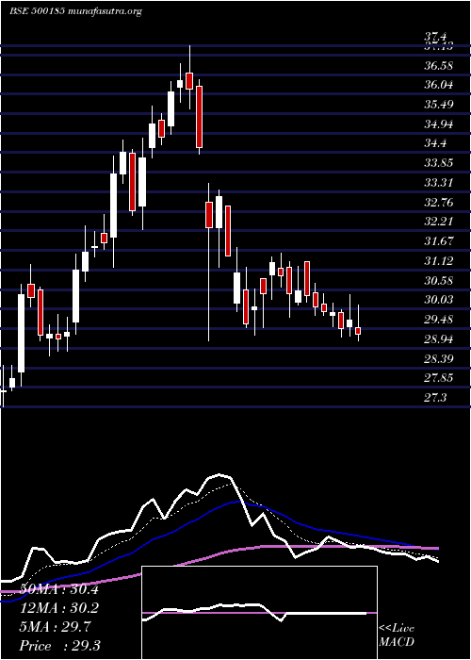This screenshot has height=660, width=471.
Task: Click the 31.12 price axis label
Action: tap(439, 261)
